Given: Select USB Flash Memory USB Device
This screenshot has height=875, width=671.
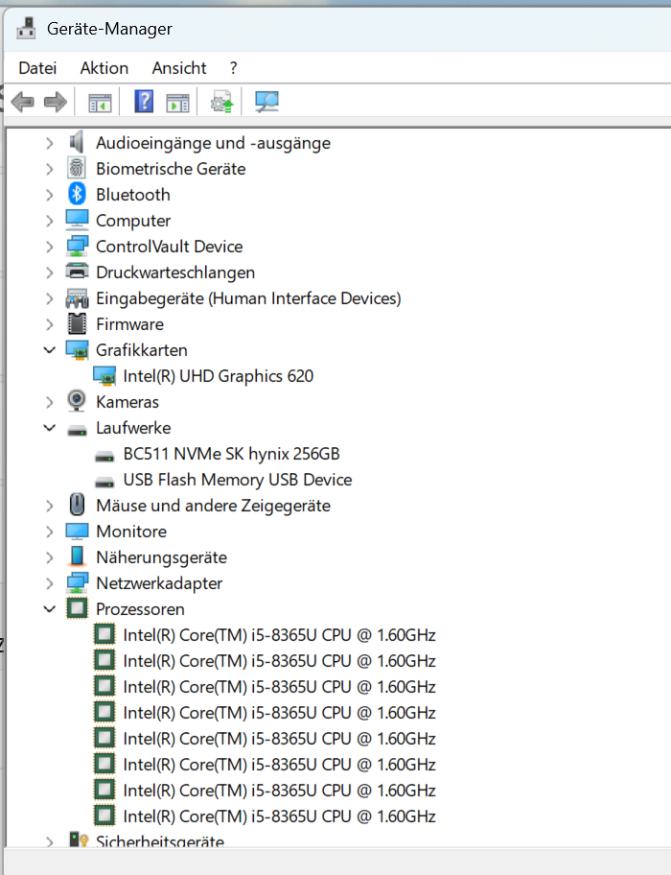Looking at the screenshot, I should tap(238, 480).
